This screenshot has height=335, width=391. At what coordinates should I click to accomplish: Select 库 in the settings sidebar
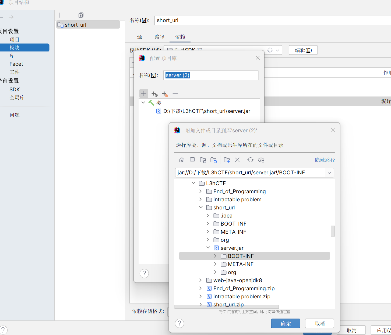[12, 56]
